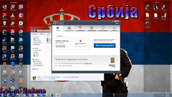Open the Pictures library
172x97 pixels.
36,54
